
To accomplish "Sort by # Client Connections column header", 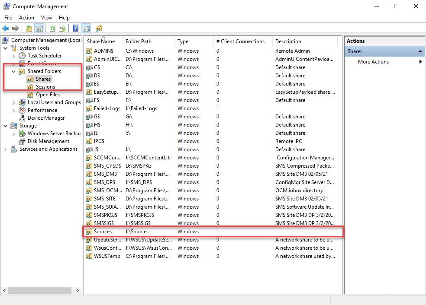I will tap(242, 41).
